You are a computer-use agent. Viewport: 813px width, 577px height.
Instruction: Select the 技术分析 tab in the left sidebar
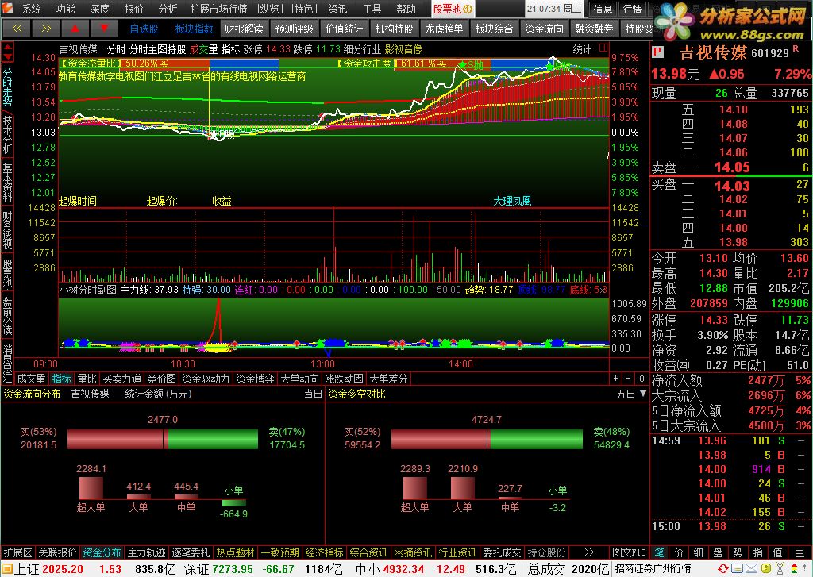point(7,135)
